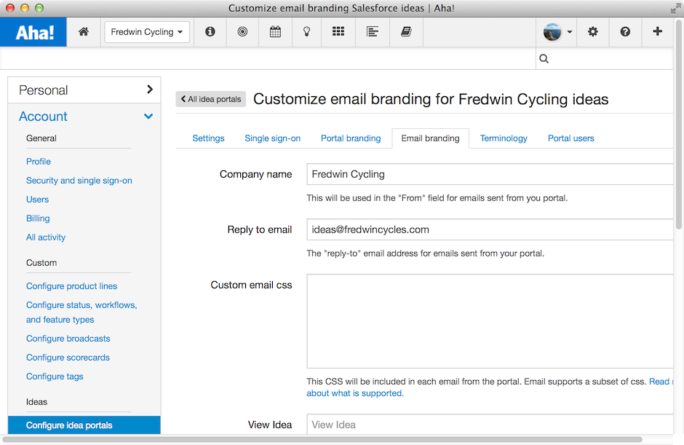684x445 pixels.
Task: Open the product info icon
Action: click(x=210, y=31)
